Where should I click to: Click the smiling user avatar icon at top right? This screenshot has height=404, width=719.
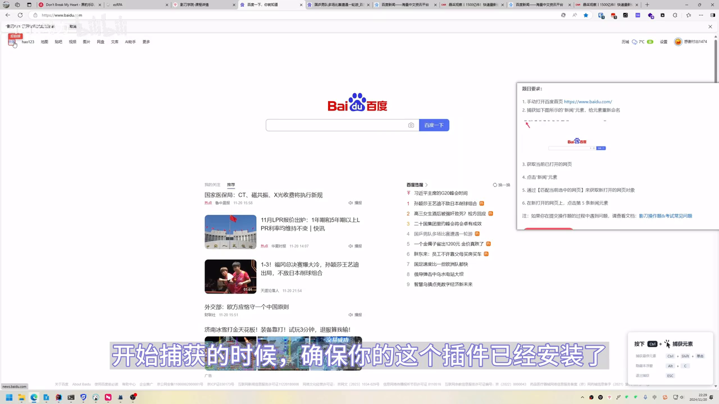(678, 42)
